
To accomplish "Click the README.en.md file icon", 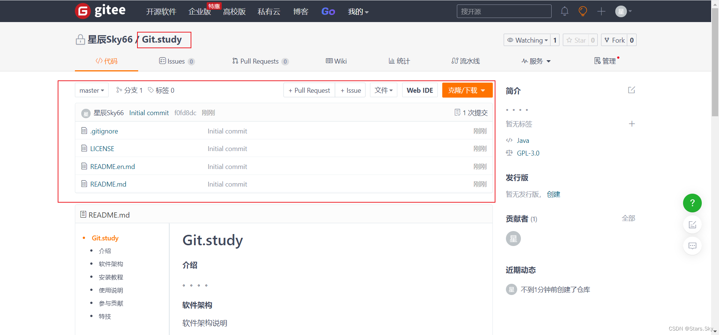I will pos(84,166).
